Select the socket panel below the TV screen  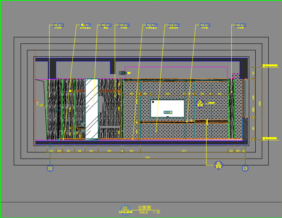click(168, 112)
